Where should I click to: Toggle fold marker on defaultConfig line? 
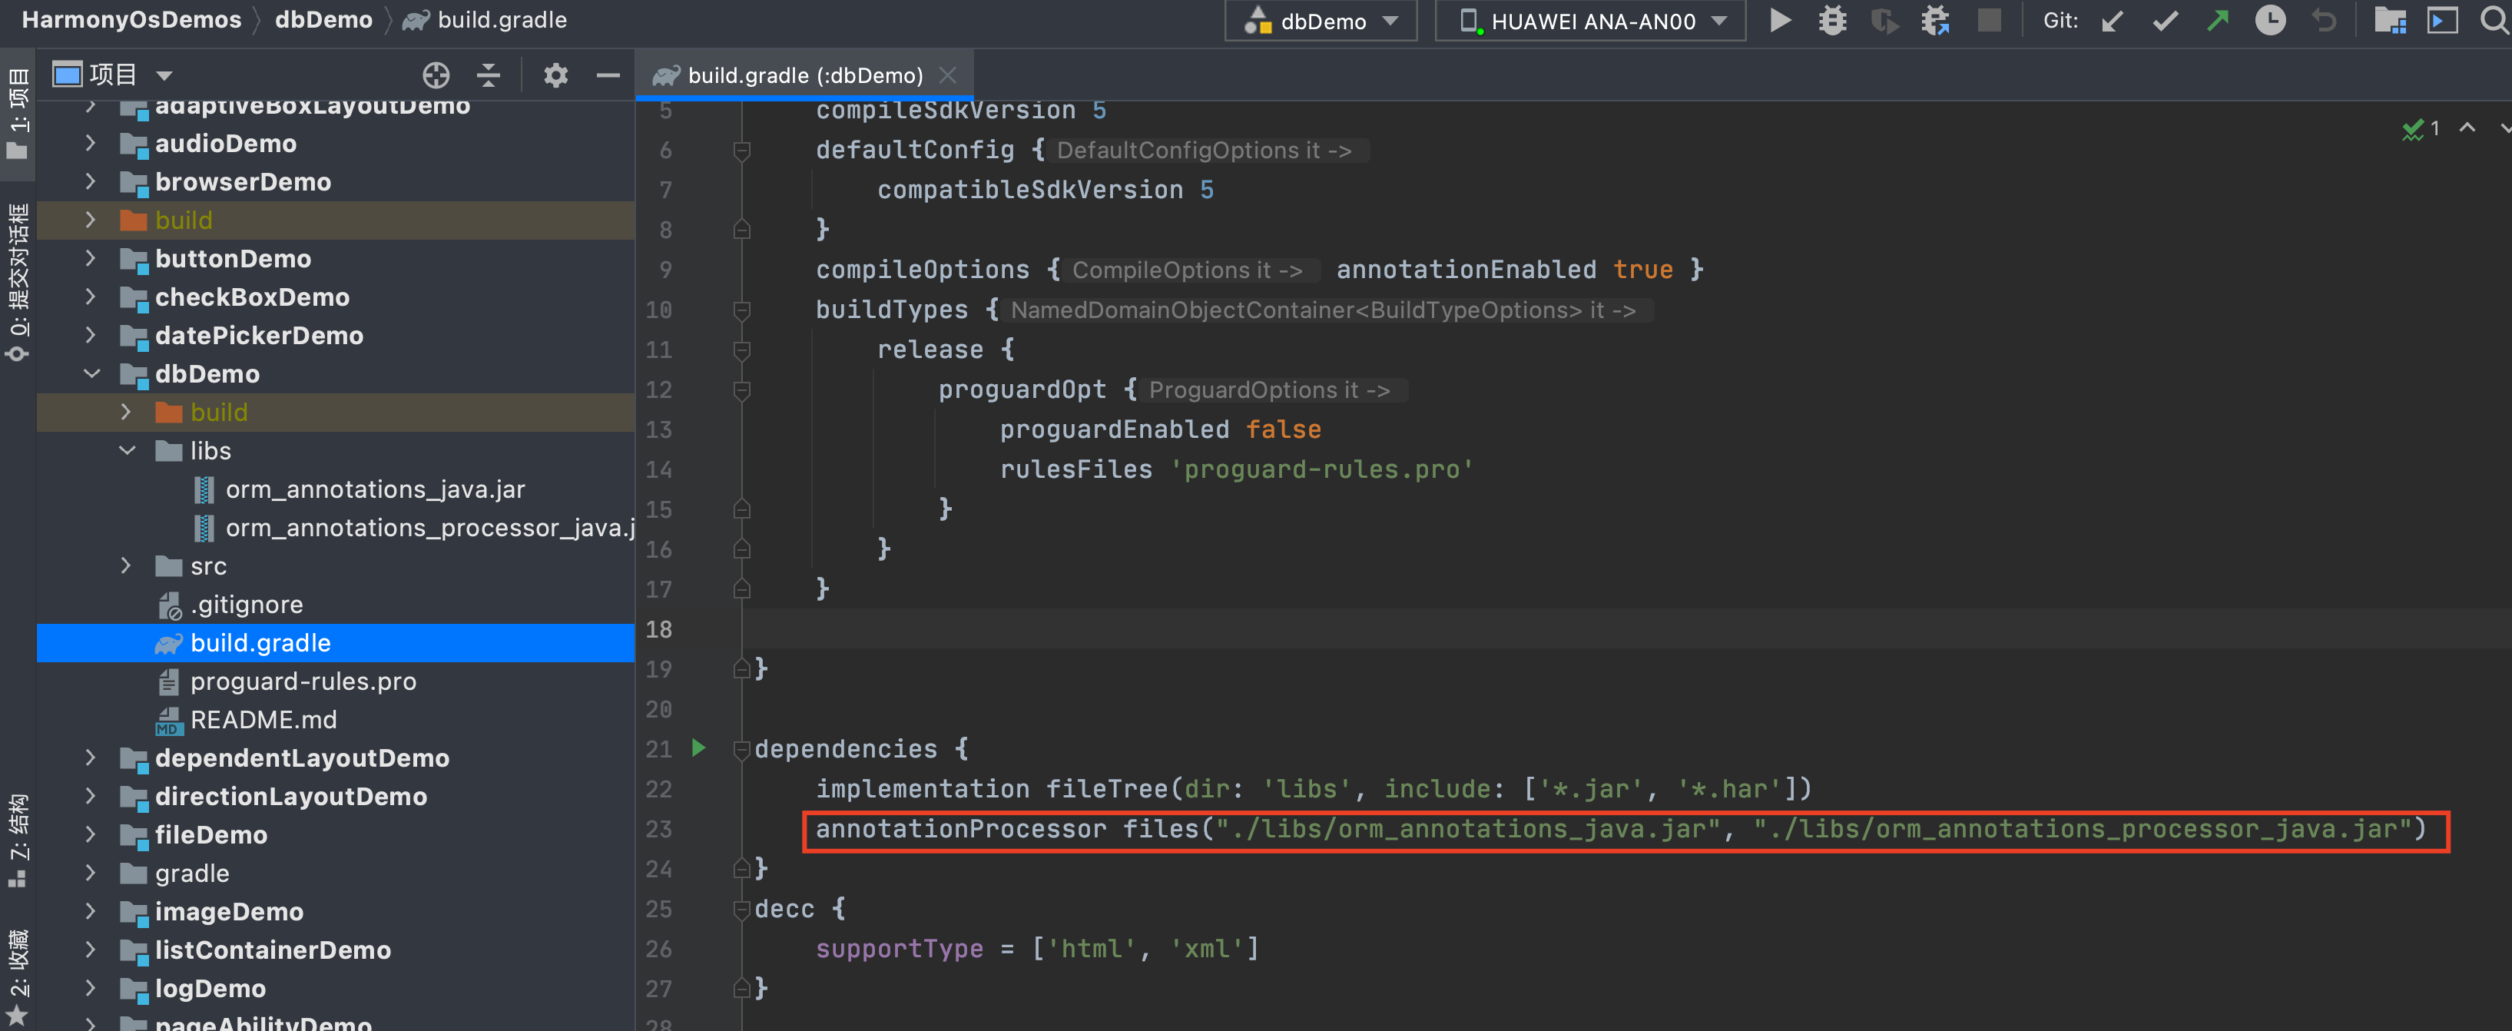[741, 151]
